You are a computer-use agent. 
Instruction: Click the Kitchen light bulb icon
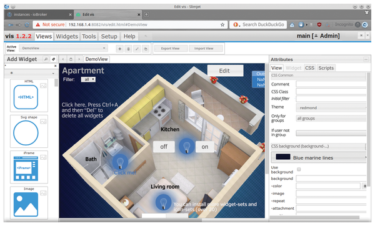pos(186,146)
